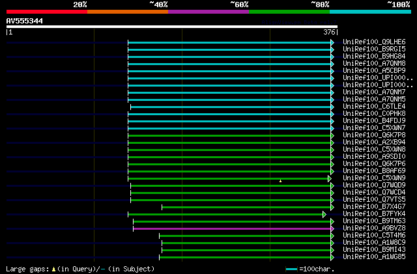
Task: Click the green alignment bar for A1WG85
Action: pyautogui.click(x=245, y=258)
